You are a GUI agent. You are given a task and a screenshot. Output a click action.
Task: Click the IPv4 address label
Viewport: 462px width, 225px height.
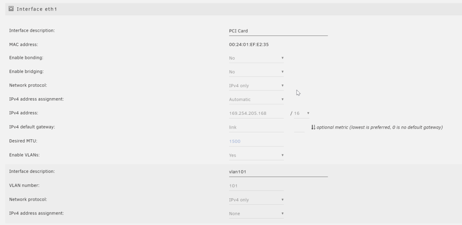pos(24,113)
